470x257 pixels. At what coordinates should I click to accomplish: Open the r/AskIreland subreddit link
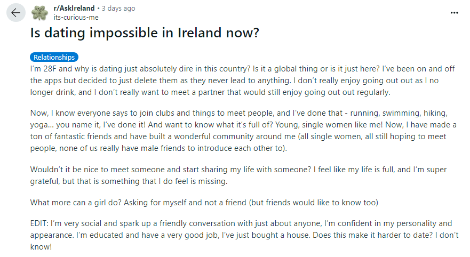(x=73, y=8)
